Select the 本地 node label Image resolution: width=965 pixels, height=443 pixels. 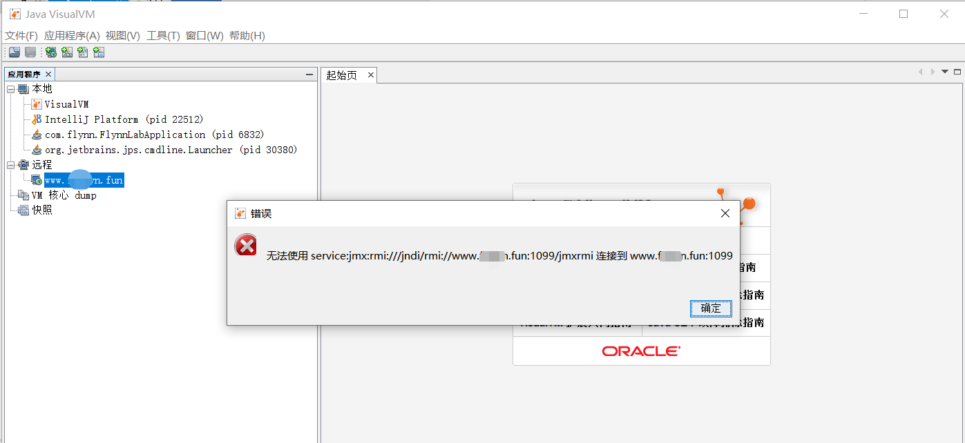click(x=42, y=89)
